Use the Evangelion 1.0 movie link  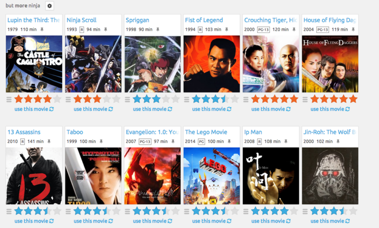(x=153, y=221)
